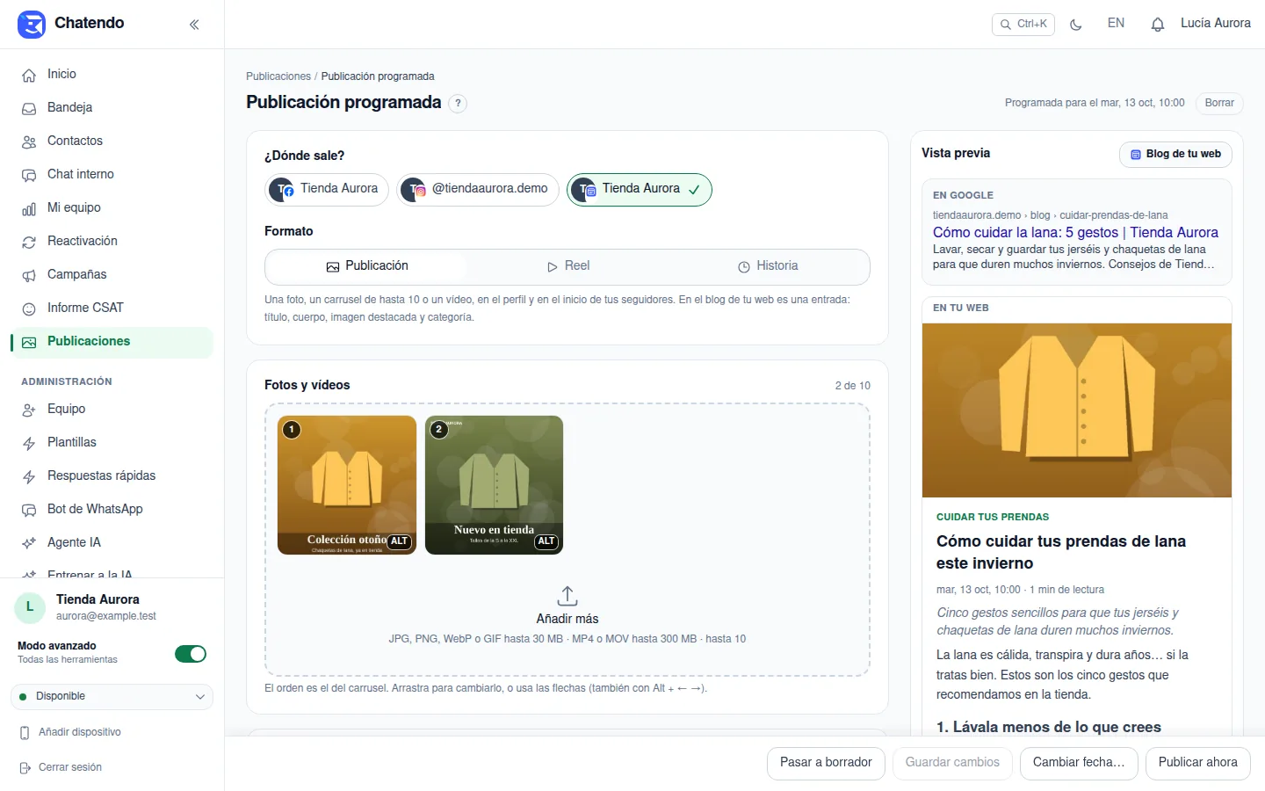Open the Blog de tu web preview selector

[1175, 155]
